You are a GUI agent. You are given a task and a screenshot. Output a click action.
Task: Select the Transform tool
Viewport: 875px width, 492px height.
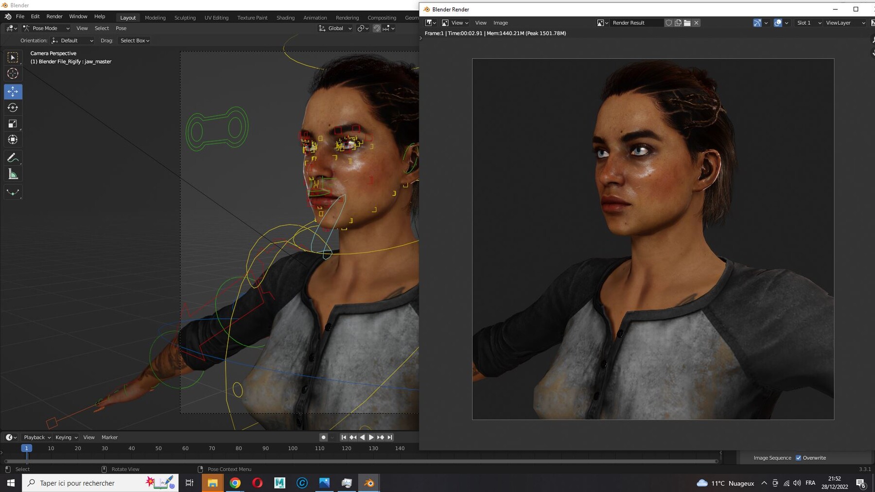[x=13, y=140]
